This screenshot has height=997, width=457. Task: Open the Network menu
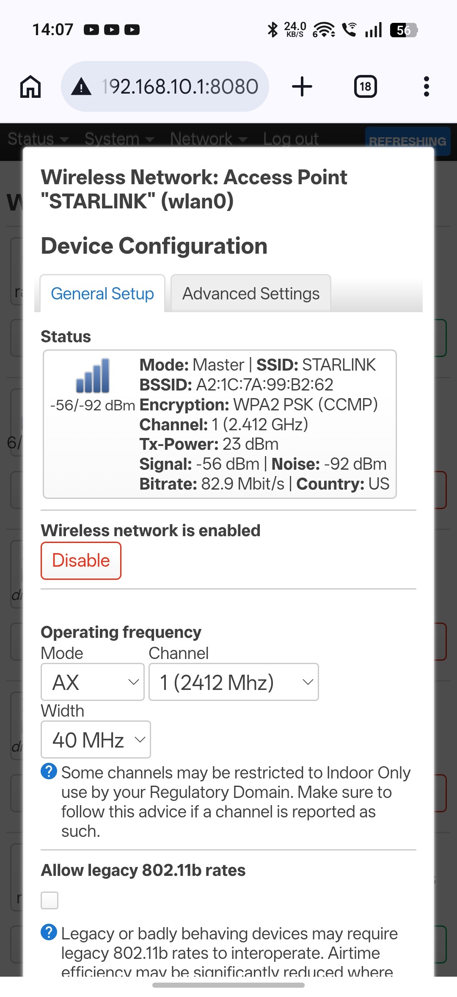pyautogui.click(x=209, y=139)
